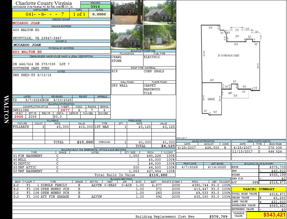287x219 pixels.
Task: Click the '1 of 1' card field
Action: tap(79, 14)
